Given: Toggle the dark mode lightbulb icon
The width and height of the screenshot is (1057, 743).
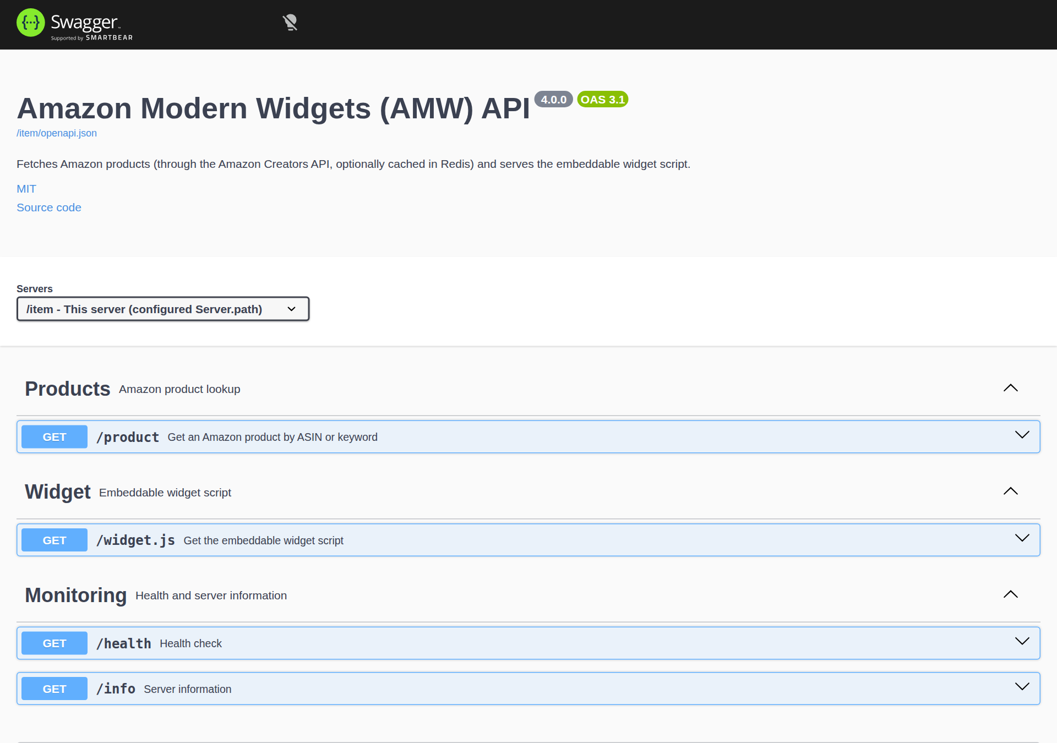Looking at the screenshot, I should [290, 23].
